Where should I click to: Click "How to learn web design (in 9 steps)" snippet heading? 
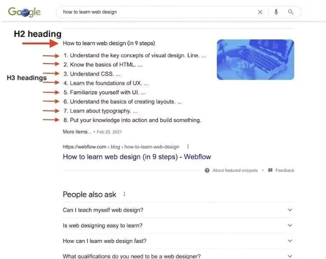click(108, 43)
